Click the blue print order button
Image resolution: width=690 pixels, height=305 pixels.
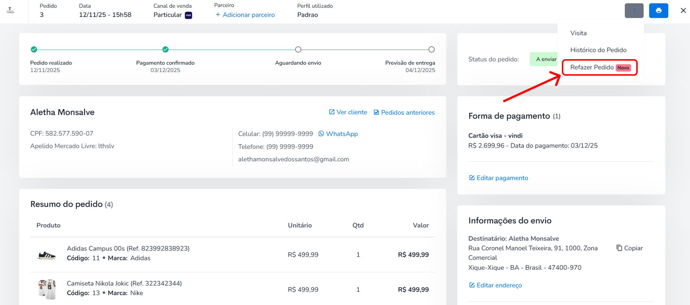(659, 11)
